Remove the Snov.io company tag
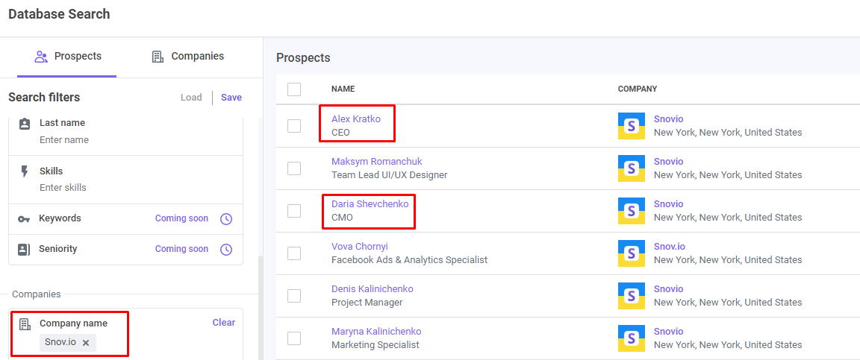860x360 pixels. 86,342
